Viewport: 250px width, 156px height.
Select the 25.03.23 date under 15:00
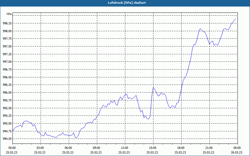(152, 152)
